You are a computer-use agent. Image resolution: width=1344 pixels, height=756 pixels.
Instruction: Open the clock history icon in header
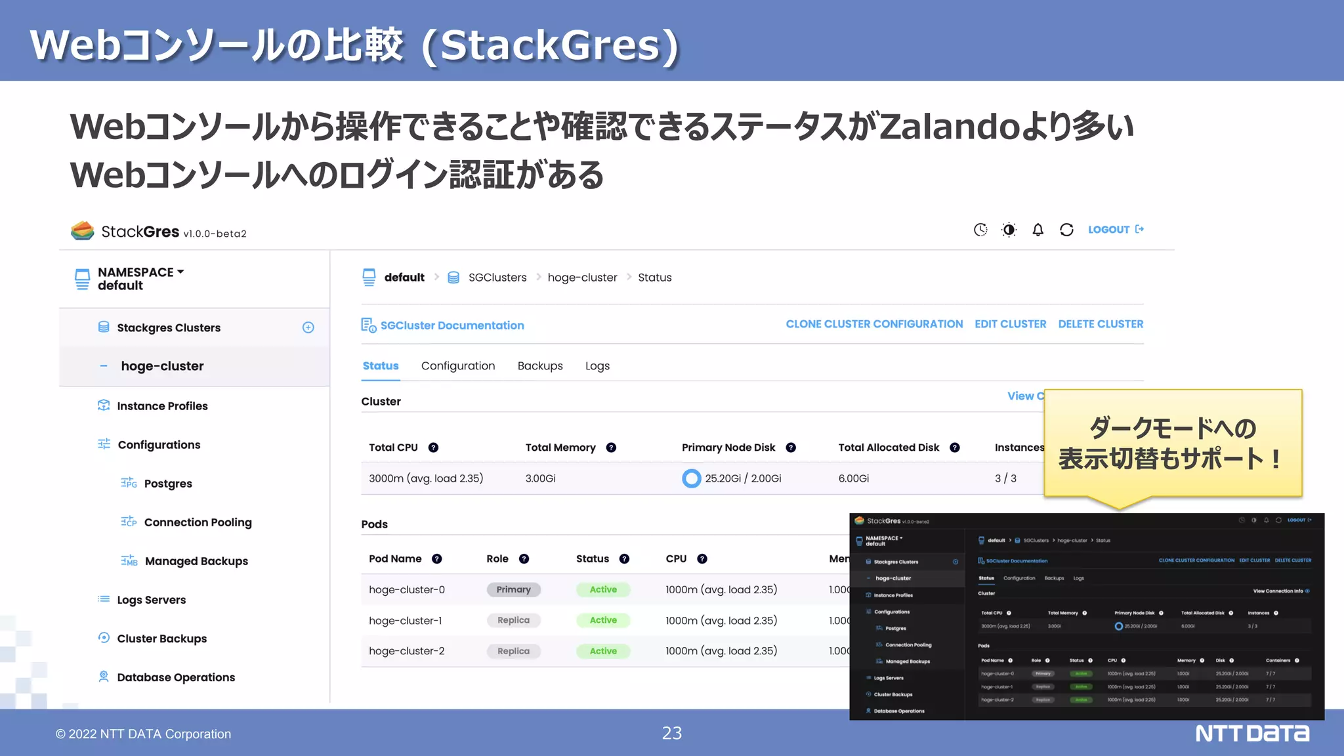point(980,230)
